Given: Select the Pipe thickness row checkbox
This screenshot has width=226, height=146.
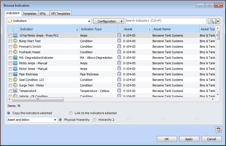Looking at the screenshot, I should click(x=10, y=74).
